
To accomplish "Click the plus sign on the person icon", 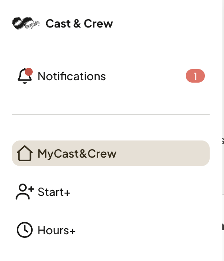I will point(31,189).
